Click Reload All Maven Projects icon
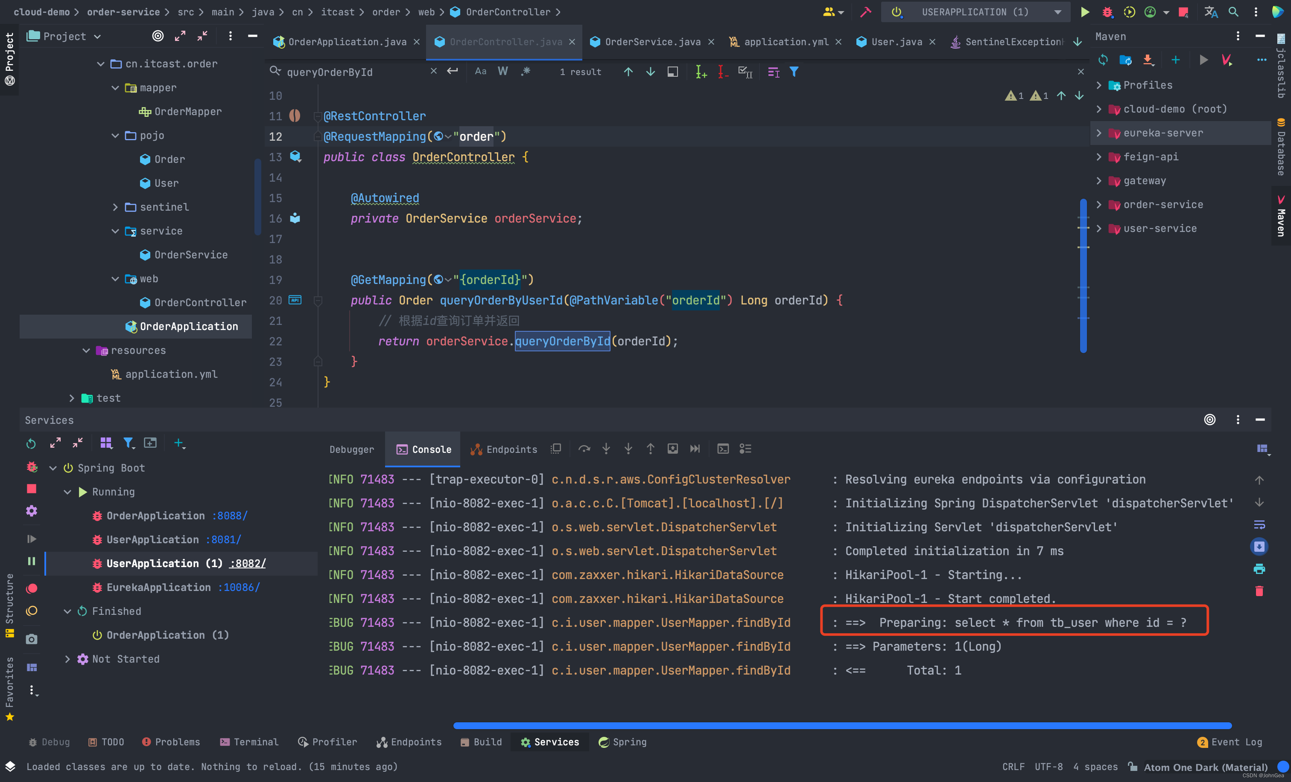 [x=1103, y=60]
